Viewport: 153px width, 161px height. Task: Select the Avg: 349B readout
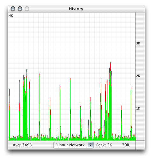22,145
